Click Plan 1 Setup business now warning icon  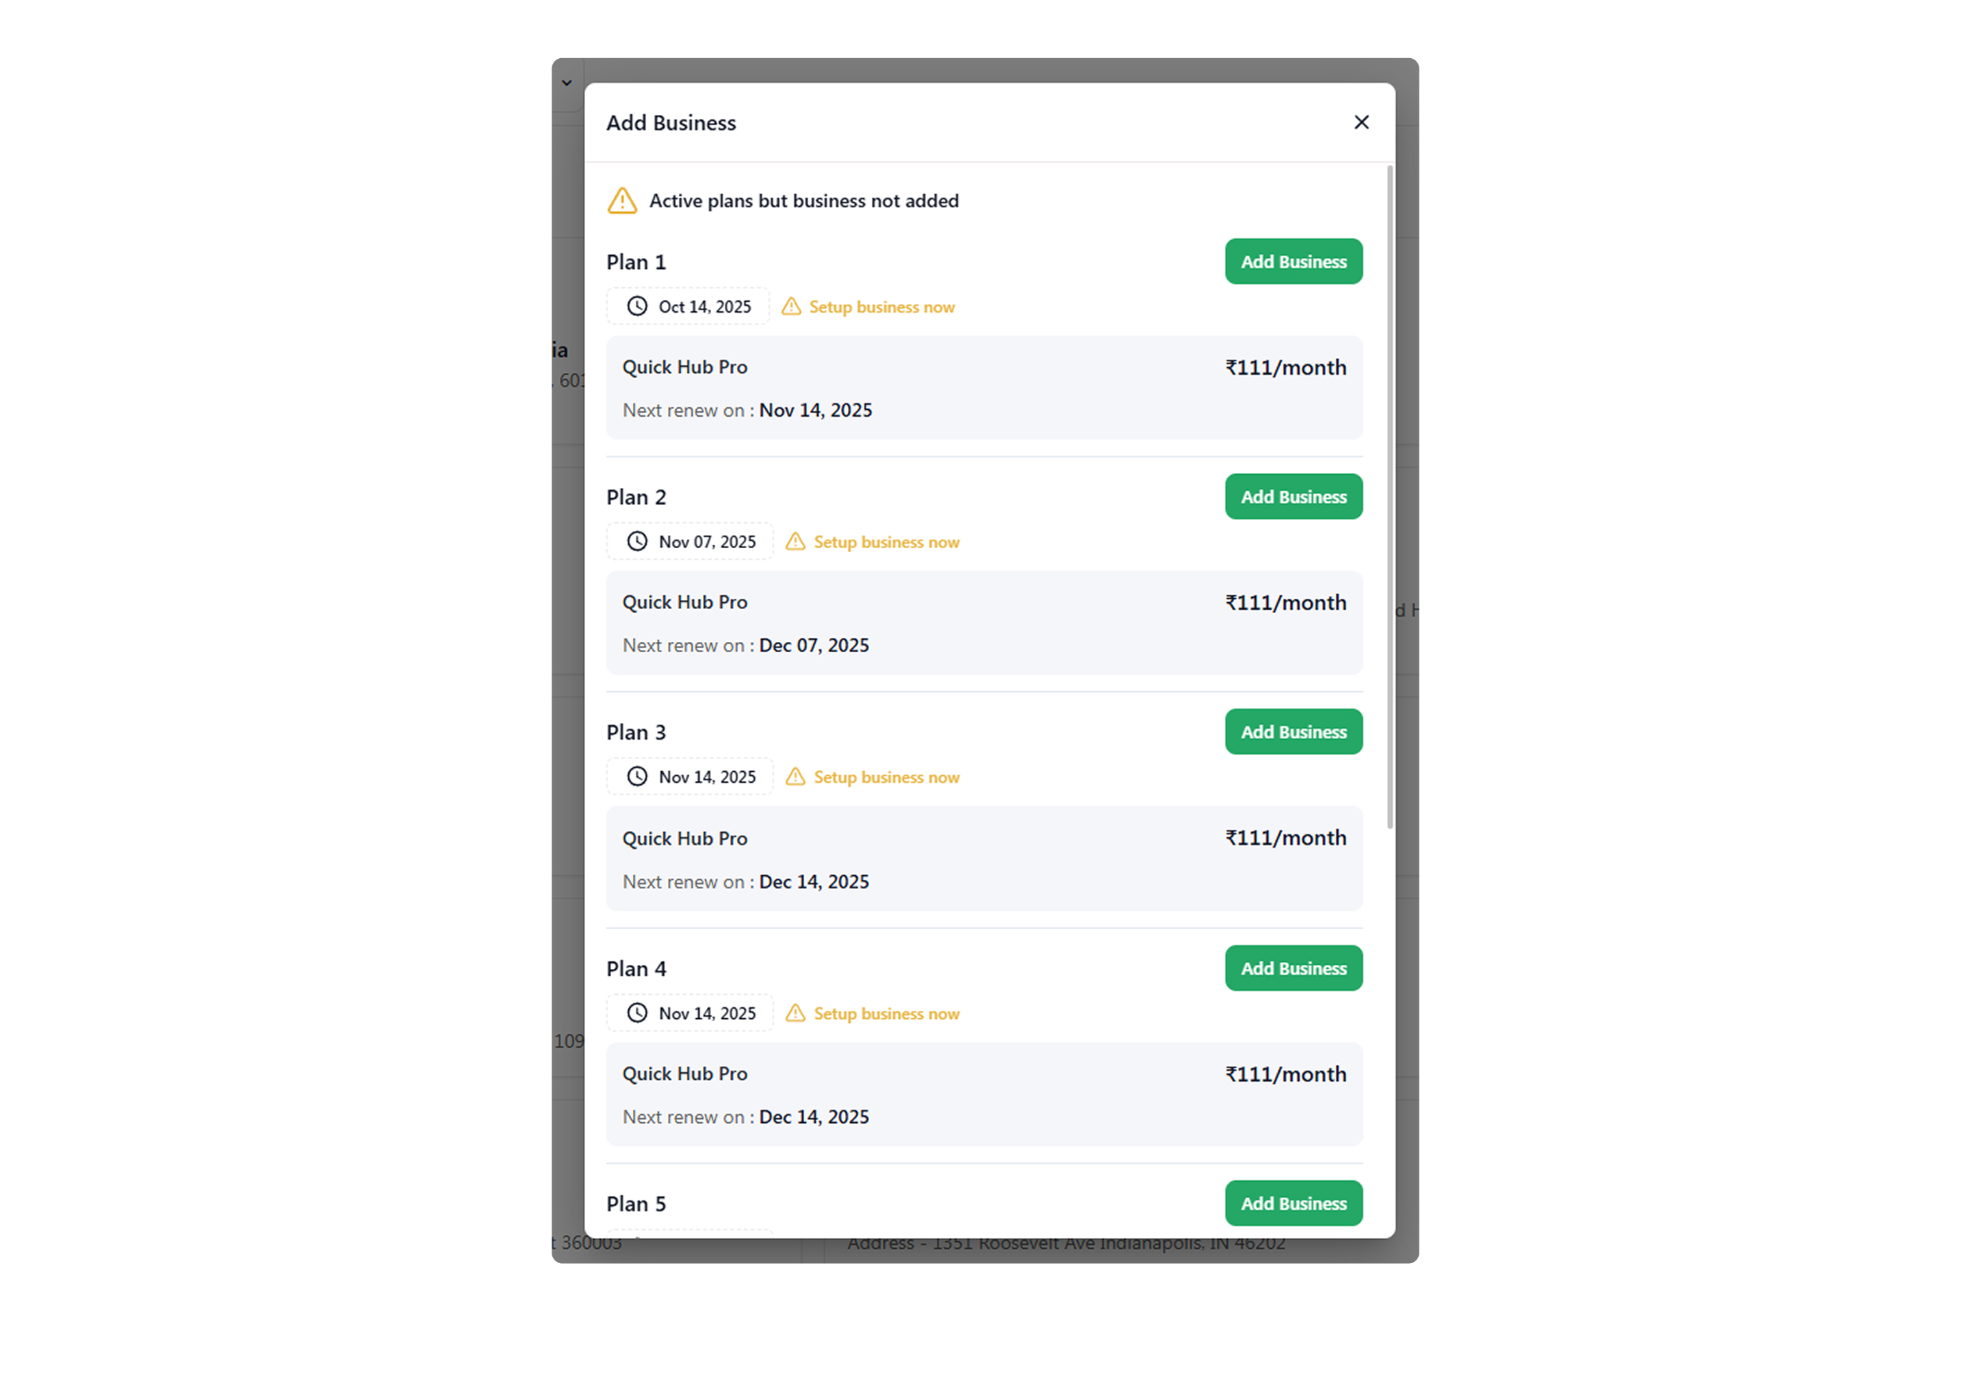pos(792,307)
